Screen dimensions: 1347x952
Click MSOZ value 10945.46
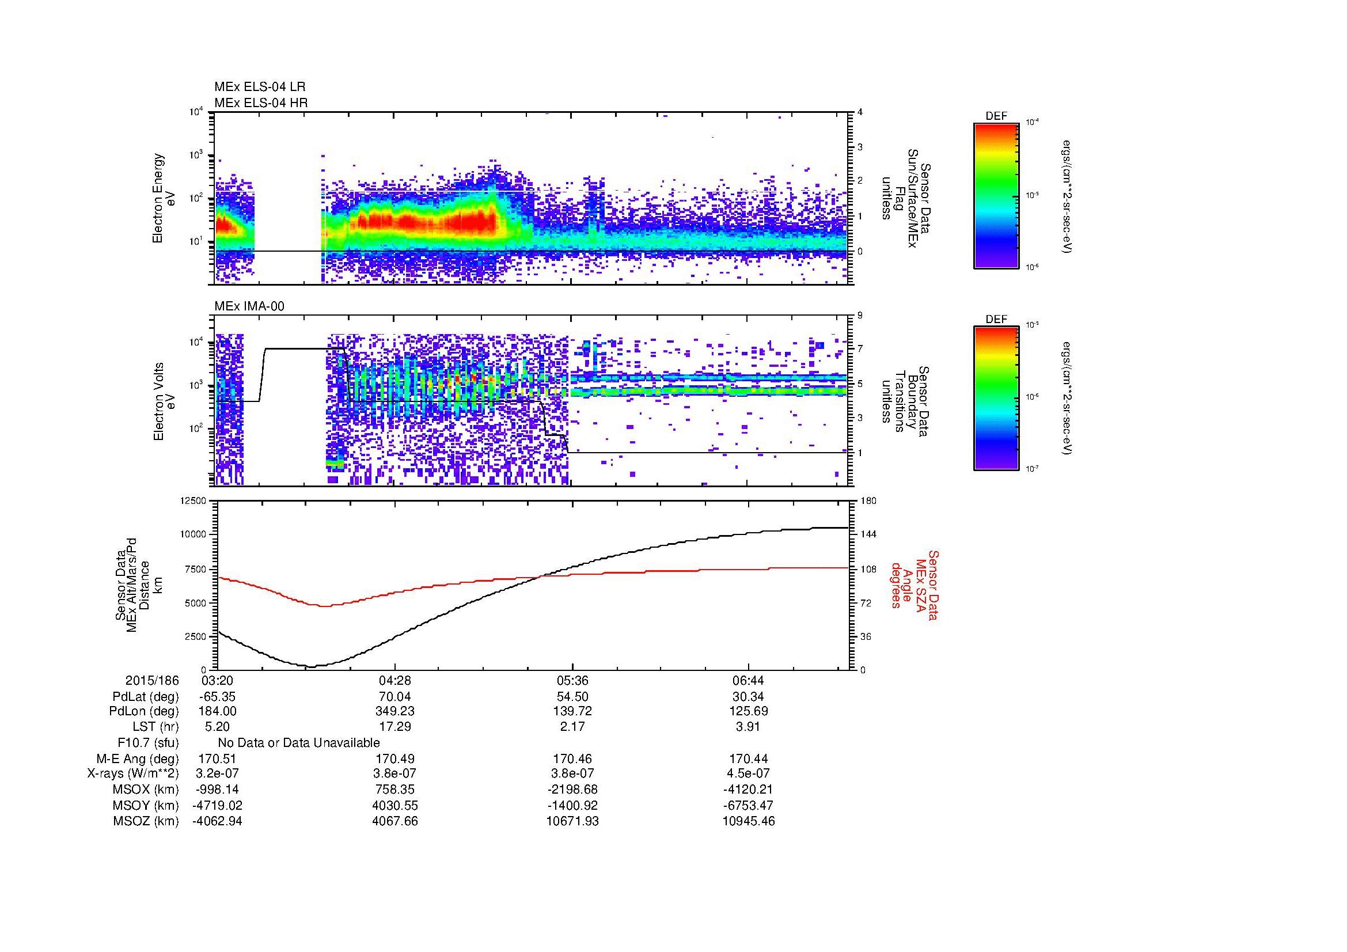[749, 821]
